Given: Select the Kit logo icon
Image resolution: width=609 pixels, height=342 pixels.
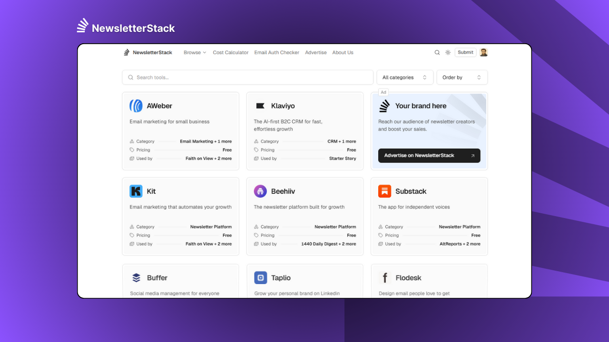Looking at the screenshot, I should tap(136, 191).
